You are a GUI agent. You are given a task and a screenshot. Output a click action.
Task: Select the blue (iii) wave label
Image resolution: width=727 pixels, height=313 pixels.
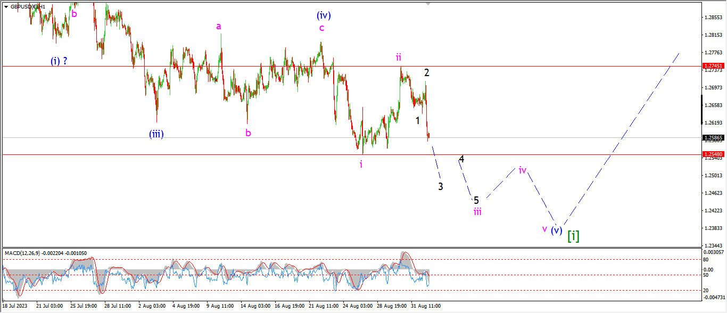[x=156, y=134]
